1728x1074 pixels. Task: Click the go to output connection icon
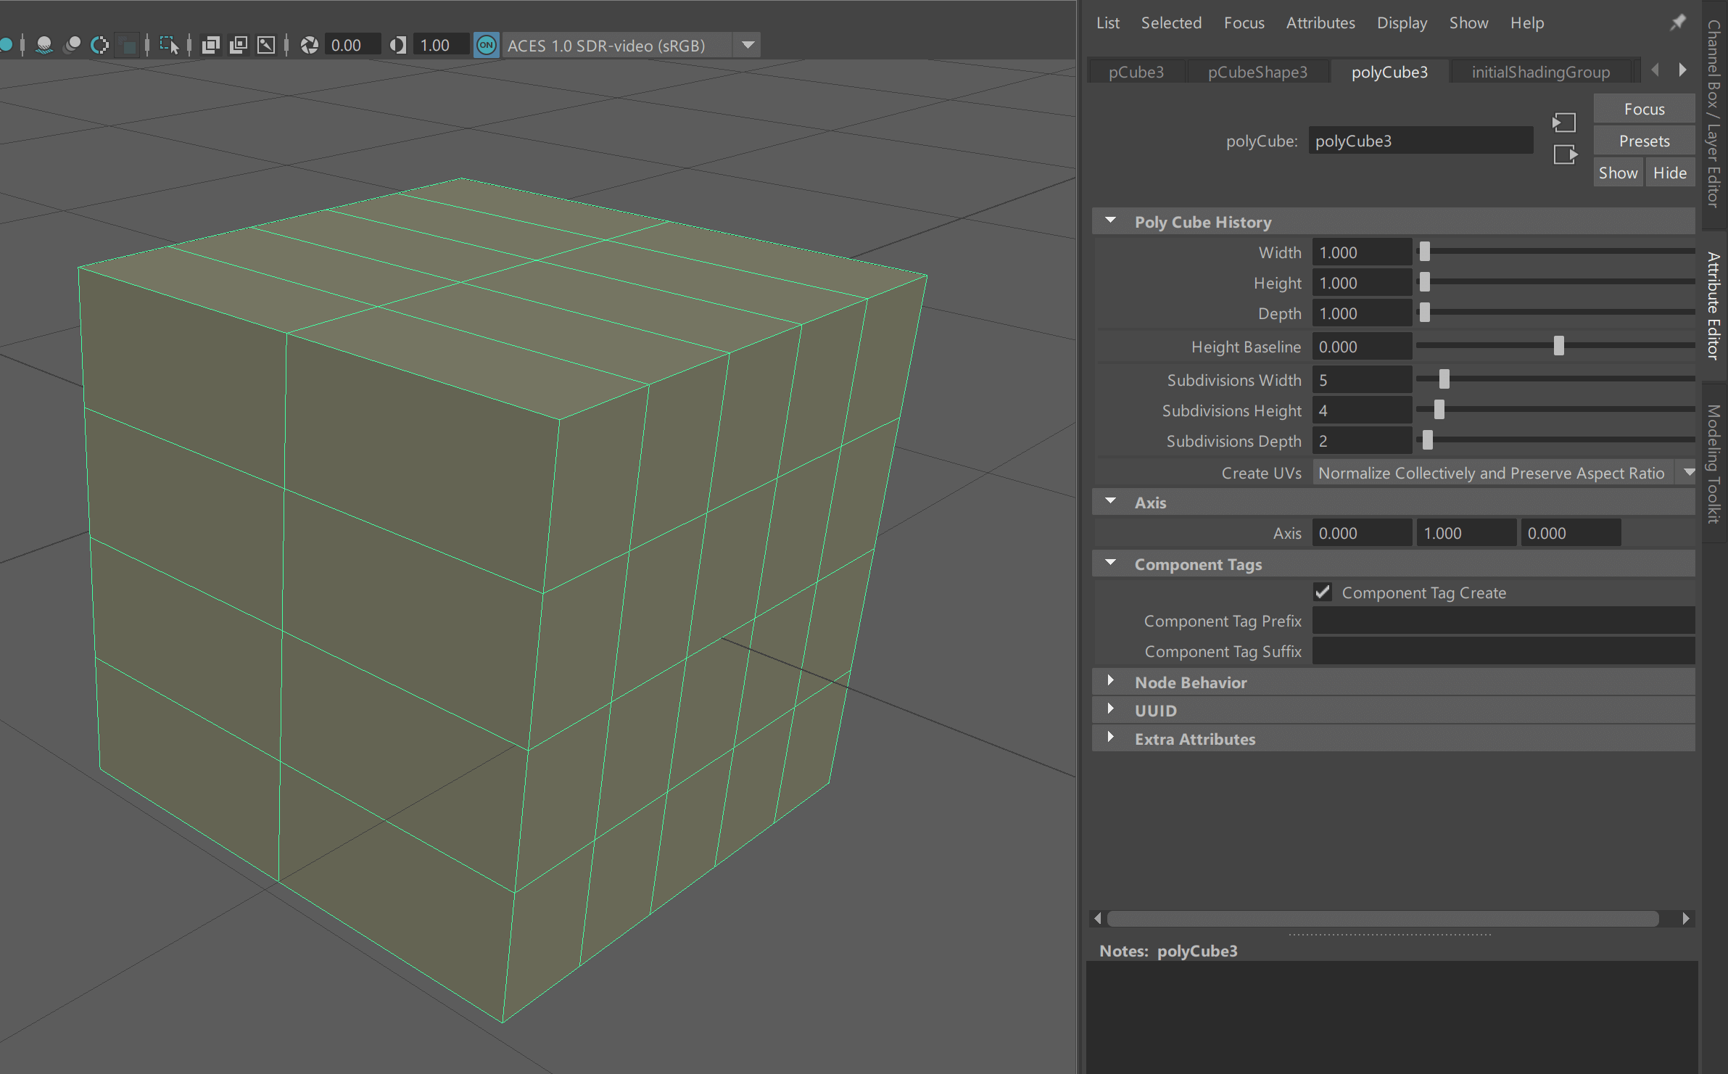1564,154
